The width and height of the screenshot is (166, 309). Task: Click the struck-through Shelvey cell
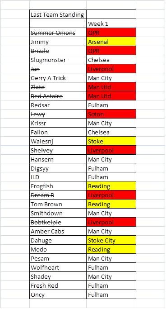pyautogui.click(x=58, y=150)
